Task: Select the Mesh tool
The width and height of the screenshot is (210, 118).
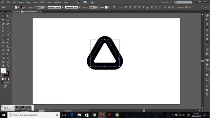Action: pyautogui.click(x=3, y=50)
